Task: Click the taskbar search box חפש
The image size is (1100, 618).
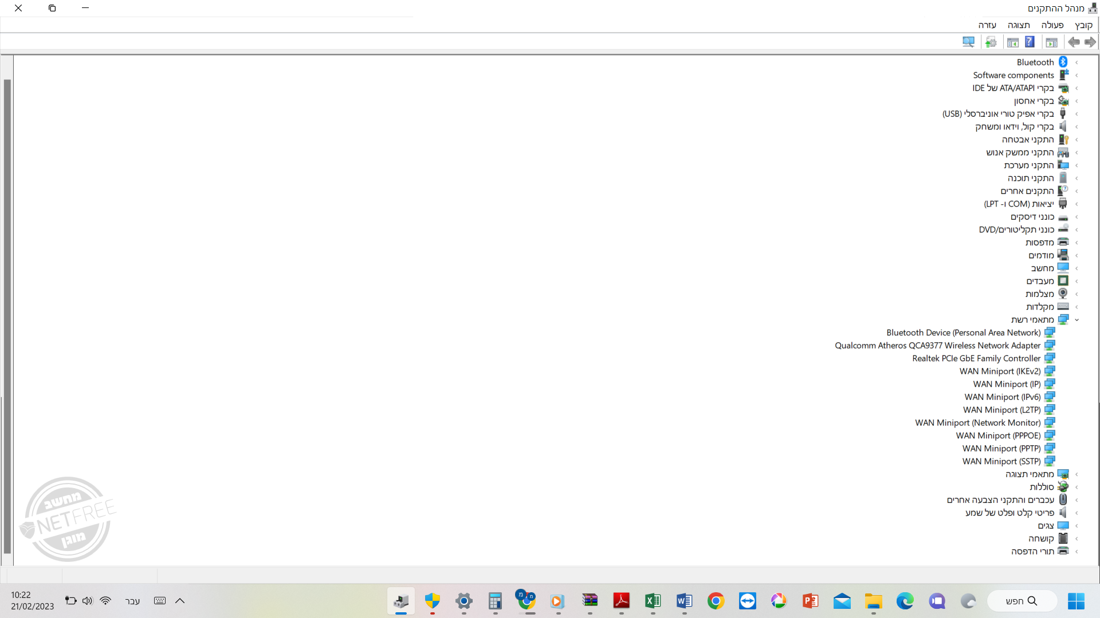Action: click(x=1022, y=601)
